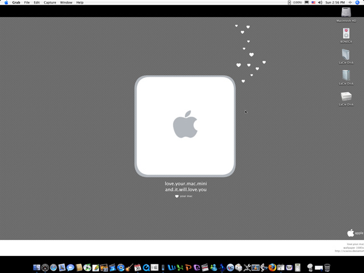The height and width of the screenshot is (273, 364).
Task: Launch Microsoft Word from Dock
Action: 171,268
